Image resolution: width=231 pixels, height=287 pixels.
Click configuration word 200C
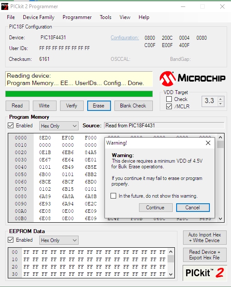167,38
